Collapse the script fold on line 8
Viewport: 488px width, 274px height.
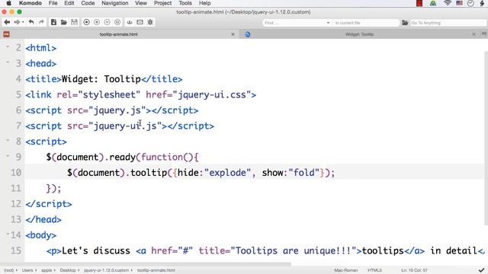[x=8, y=140]
